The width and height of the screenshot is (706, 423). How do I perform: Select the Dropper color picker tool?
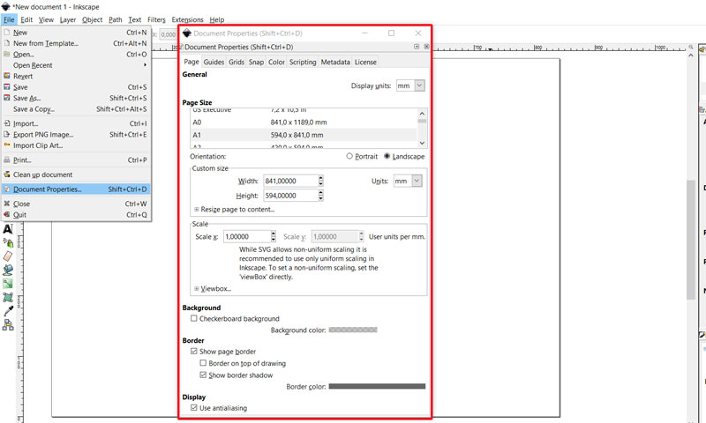click(8, 310)
